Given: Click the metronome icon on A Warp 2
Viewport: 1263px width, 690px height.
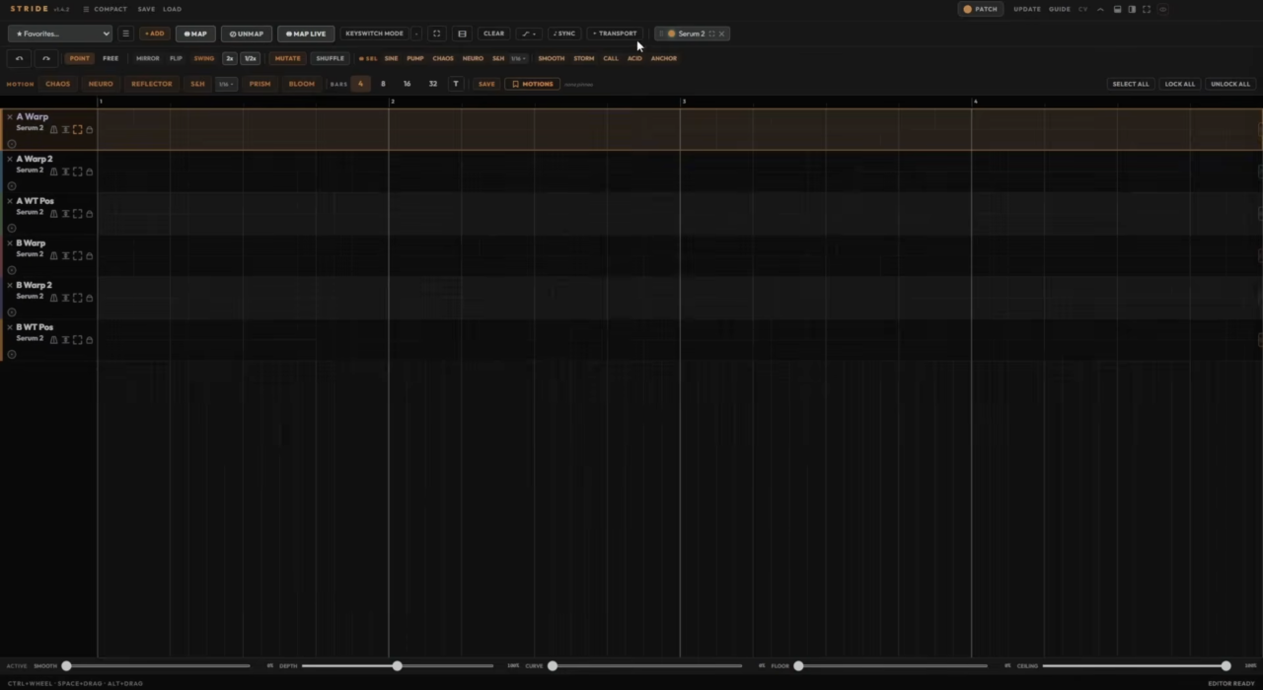Looking at the screenshot, I should pos(53,172).
